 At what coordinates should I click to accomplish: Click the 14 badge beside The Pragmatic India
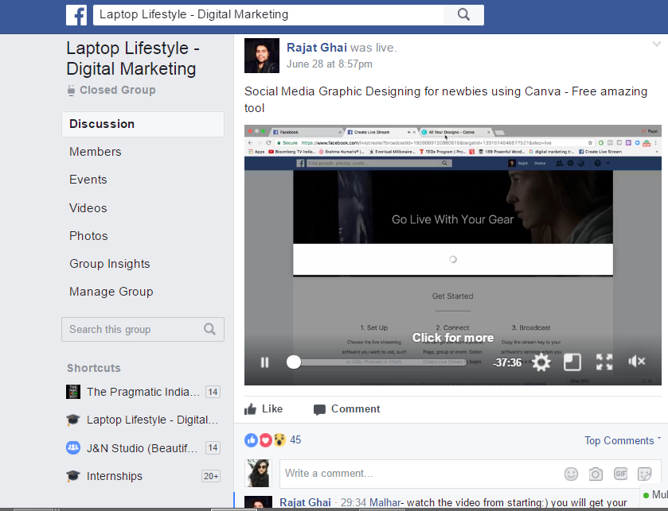click(213, 392)
